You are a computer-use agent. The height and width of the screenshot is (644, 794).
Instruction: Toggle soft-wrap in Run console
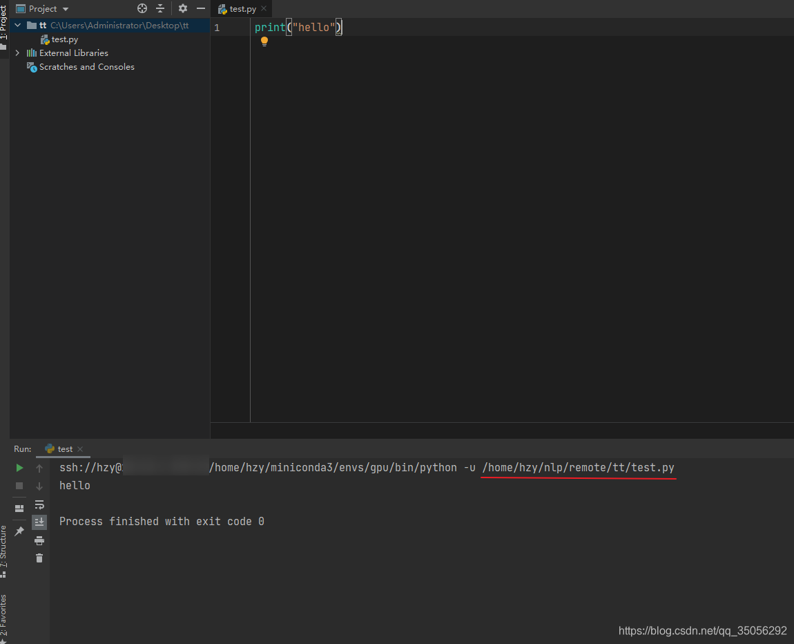point(39,506)
